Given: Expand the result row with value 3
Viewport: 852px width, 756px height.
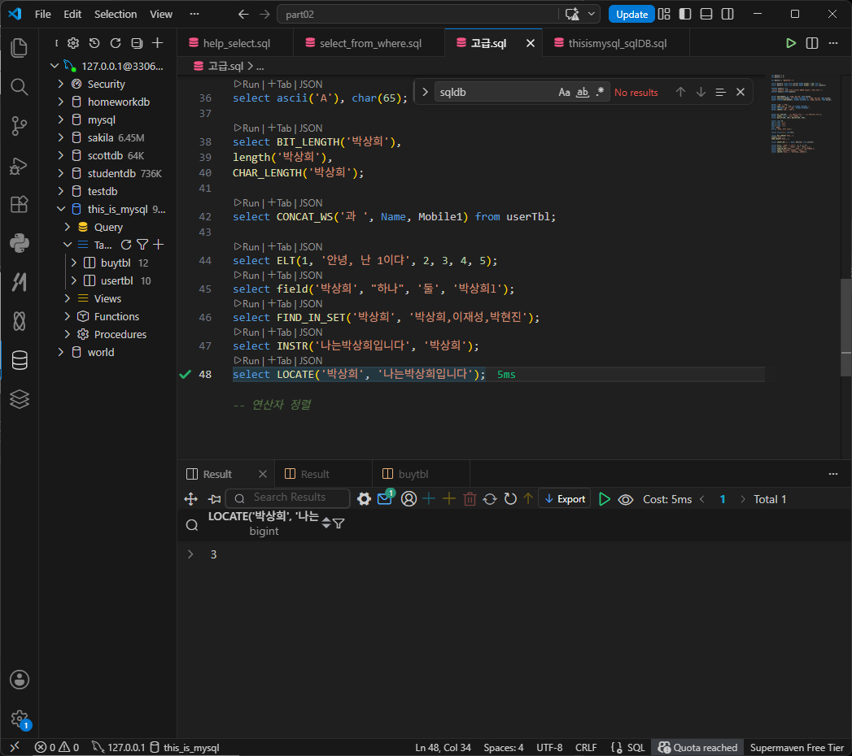Looking at the screenshot, I should tap(190, 554).
